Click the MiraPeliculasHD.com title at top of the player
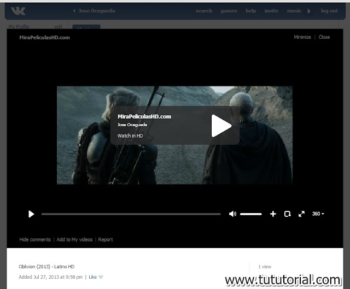The height and width of the screenshot is (289, 350). 44,38
